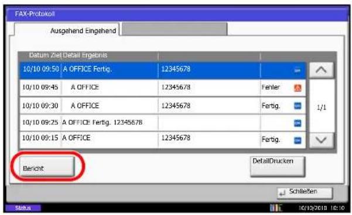Click the orange error icon in Fehler row
The height and width of the screenshot is (215, 352).
coord(298,88)
